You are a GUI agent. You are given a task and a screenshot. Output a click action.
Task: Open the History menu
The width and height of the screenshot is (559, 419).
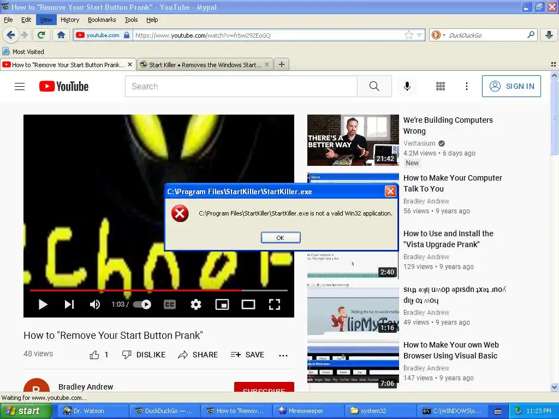pos(70,20)
